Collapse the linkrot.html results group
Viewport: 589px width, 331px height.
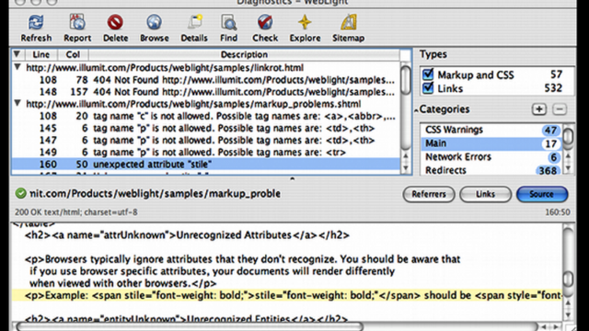(17, 67)
